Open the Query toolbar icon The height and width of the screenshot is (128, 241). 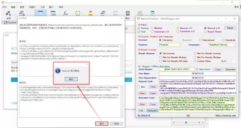pos(103,13)
